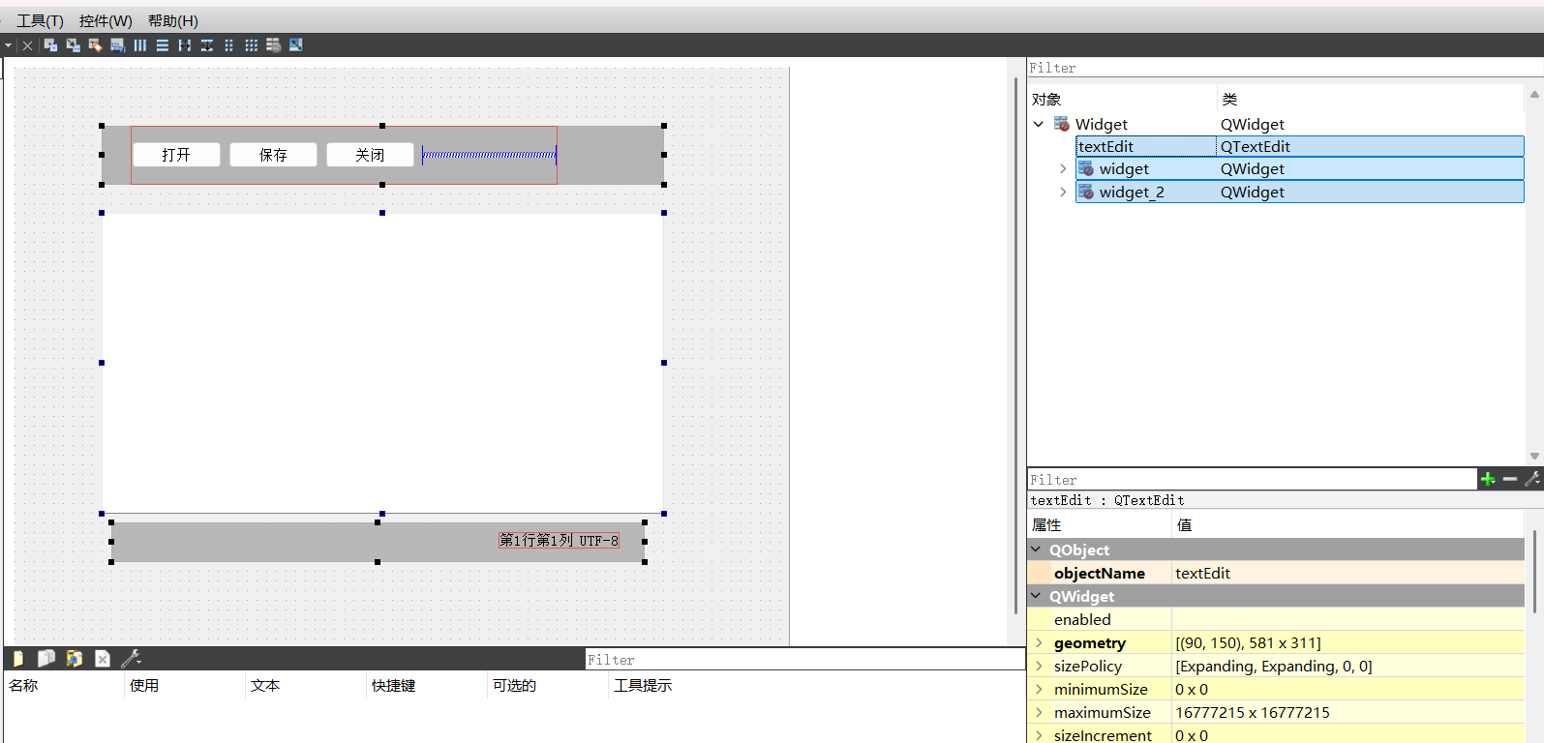Image resolution: width=1544 pixels, height=743 pixels.
Task: Open the 工具(T) menu
Action: coord(40,20)
